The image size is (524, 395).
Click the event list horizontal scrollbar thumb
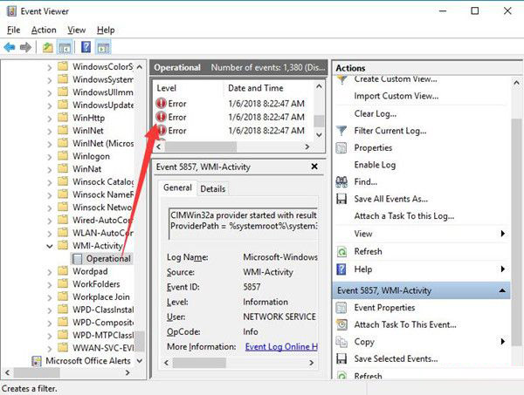coord(201,146)
